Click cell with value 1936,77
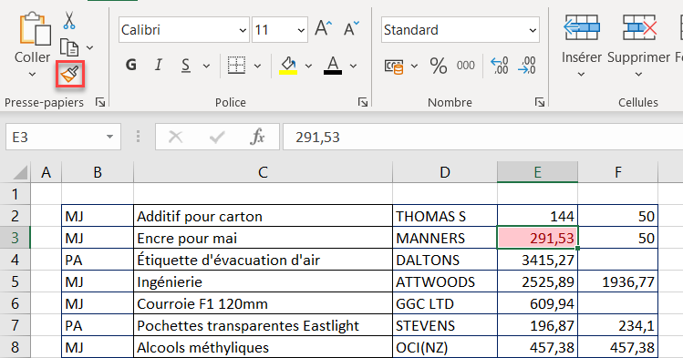The width and height of the screenshot is (683, 358). click(x=618, y=281)
